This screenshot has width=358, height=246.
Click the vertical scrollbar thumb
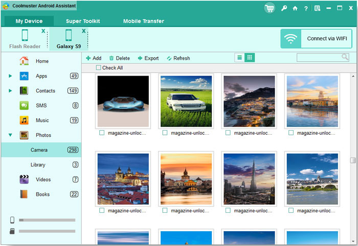pos(353,160)
